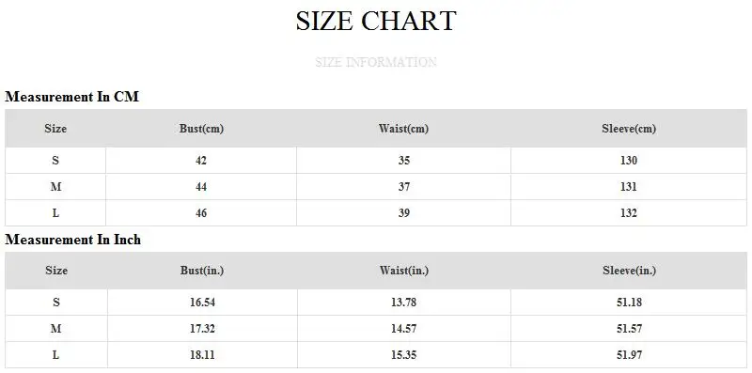Click the Sleeve(cm) column header
Screen dimensions: 752x373
pyautogui.click(x=629, y=129)
